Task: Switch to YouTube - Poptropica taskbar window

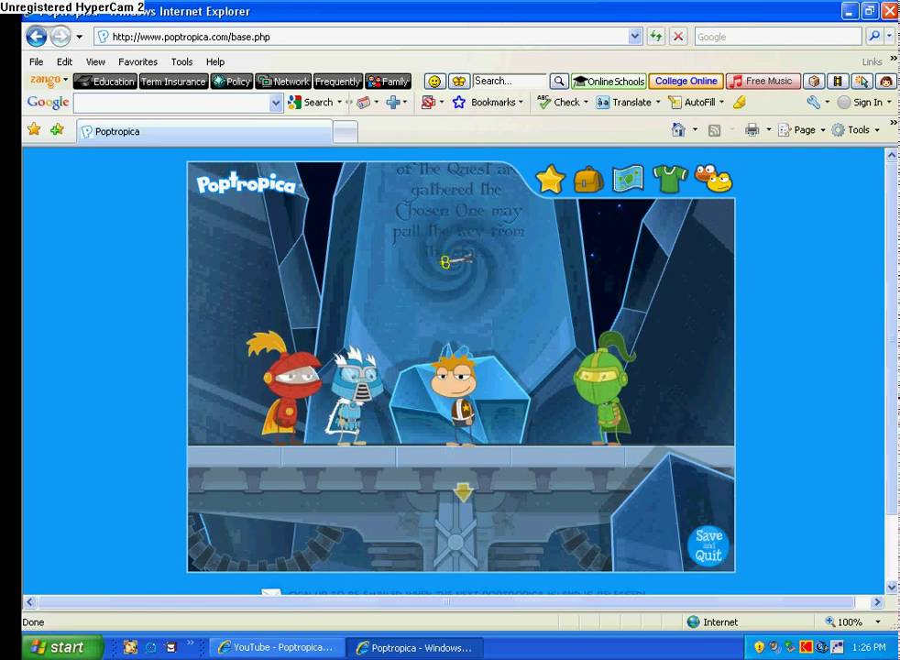Action: tap(277, 647)
